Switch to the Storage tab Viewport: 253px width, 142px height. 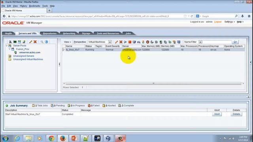[x=86, y=34]
